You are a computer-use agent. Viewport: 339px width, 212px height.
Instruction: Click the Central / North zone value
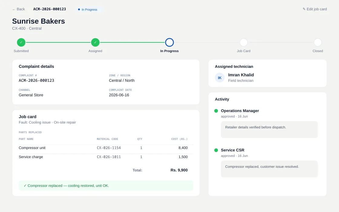[x=122, y=81]
